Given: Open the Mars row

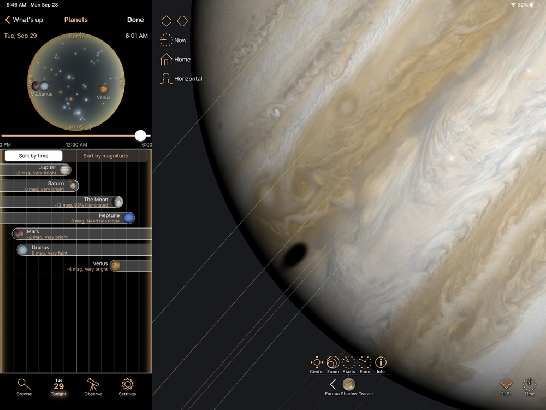Looking at the screenshot, I should (x=82, y=234).
